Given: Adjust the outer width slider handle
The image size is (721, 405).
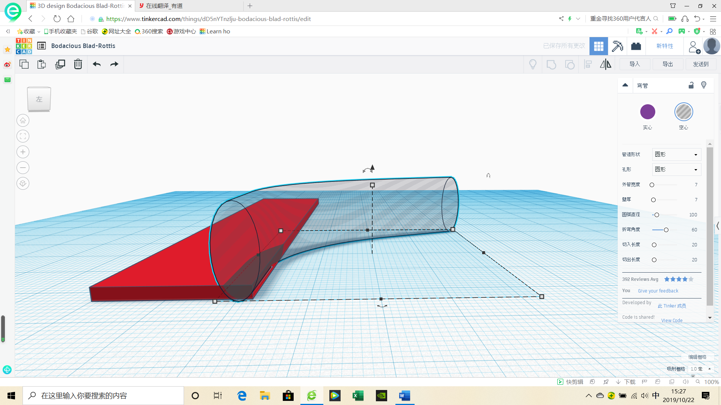Looking at the screenshot, I should pos(652,185).
